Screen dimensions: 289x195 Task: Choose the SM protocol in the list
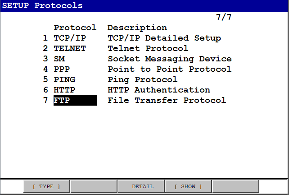click(x=59, y=59)
